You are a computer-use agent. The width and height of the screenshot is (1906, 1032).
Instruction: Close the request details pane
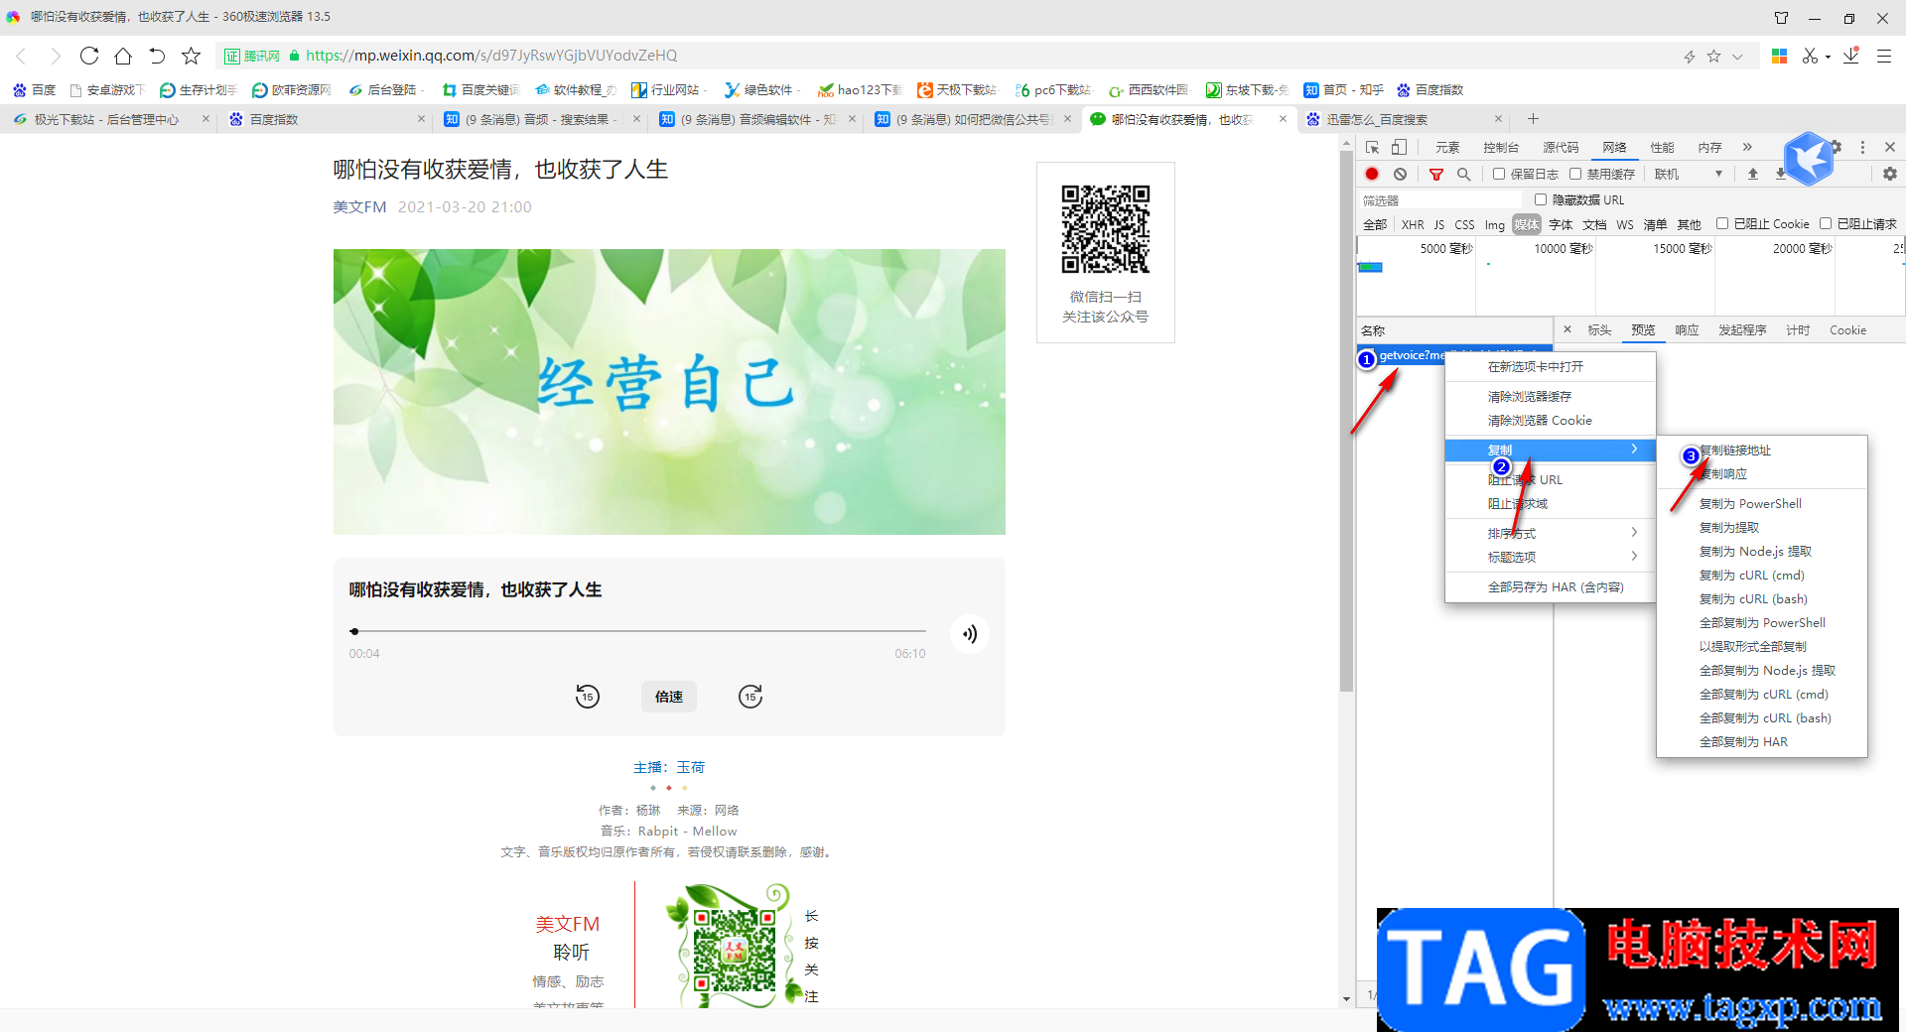coord(1567,329)
